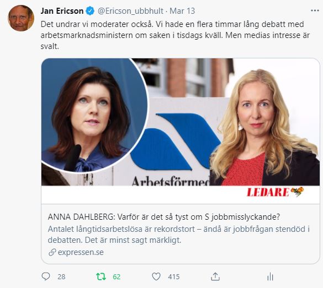Click the 62 retweets count
Screen dimensions: 323x288
117,277
